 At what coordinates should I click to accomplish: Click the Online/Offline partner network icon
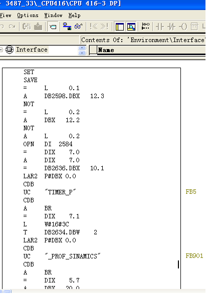click(67, 26)
